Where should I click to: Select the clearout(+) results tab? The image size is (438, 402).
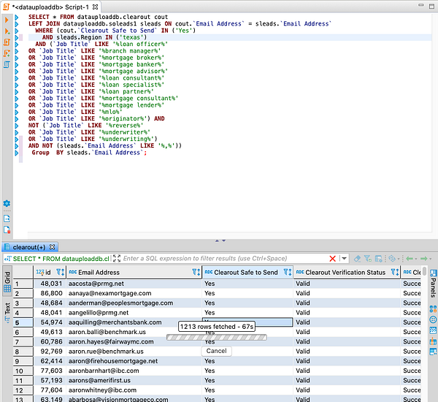(x=28, y=247)
